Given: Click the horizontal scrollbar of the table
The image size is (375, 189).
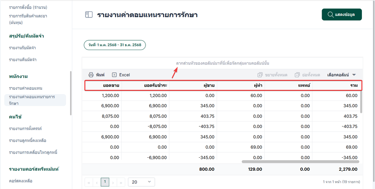Looking at the screenshot, I should (300, 161).
